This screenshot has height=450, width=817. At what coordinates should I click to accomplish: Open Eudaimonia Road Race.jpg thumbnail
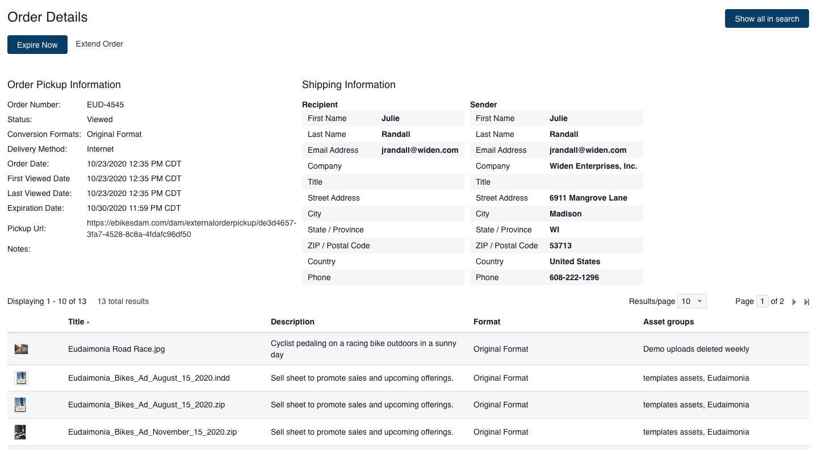point(22,349)
